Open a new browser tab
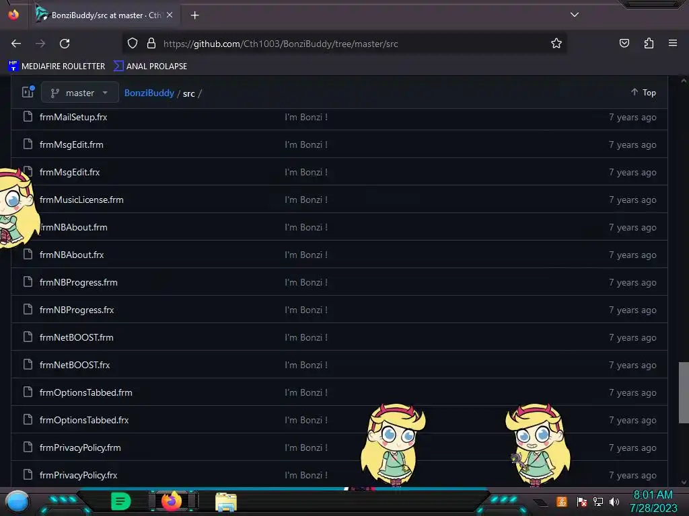Screen dimensions: 689x516 point(194,15)
